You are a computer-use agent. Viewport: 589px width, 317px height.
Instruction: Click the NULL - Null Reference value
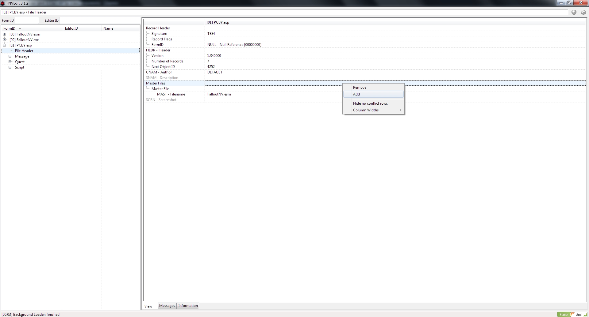234,45
